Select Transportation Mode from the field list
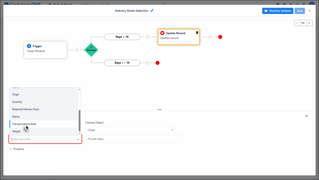Image resolution: width=319 pixels, height=180 pixels. (24, 124)
